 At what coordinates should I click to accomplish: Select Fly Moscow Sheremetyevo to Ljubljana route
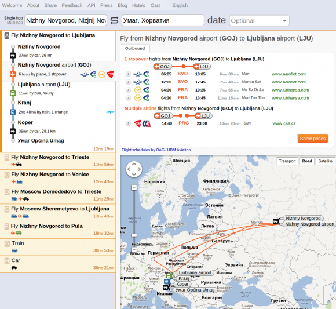click(58, 213)
